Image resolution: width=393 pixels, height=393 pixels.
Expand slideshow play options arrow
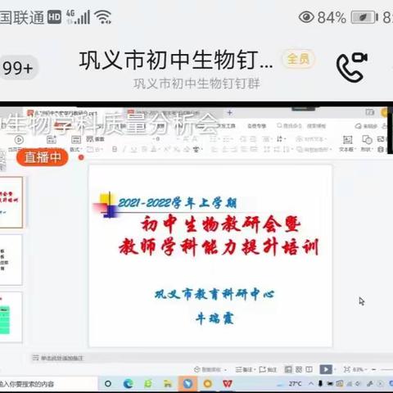click(x=335, y=369)
